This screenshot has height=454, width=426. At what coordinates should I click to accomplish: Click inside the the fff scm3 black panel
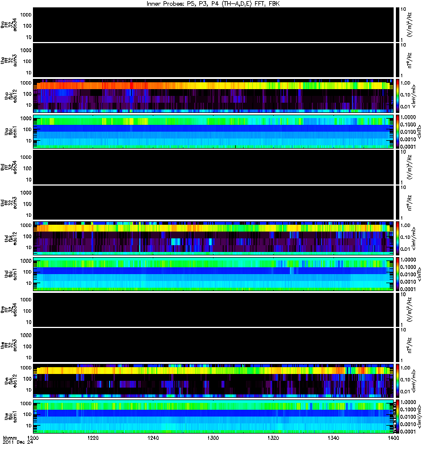(214, 345)
